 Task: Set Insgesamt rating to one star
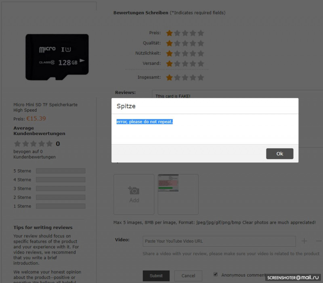(x=169, y=77)
